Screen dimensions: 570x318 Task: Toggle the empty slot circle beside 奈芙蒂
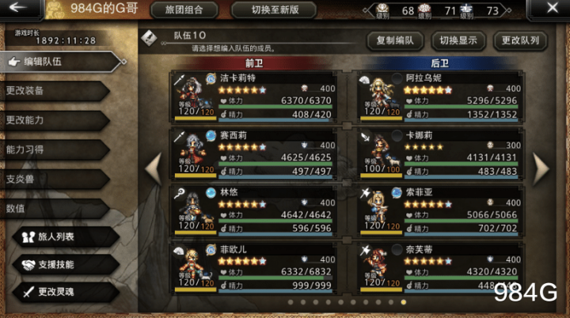[397, 249]
